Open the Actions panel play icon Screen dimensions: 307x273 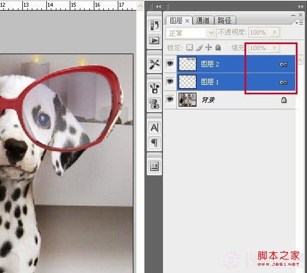[x=155, y=41]
